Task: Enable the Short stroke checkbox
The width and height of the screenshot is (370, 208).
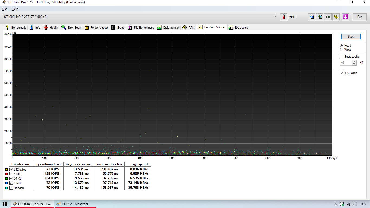Action: coord(342,57)
